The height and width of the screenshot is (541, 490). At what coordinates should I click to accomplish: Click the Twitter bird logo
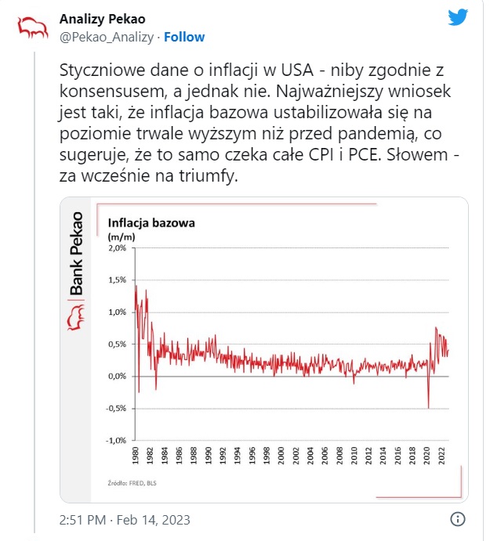458,17
